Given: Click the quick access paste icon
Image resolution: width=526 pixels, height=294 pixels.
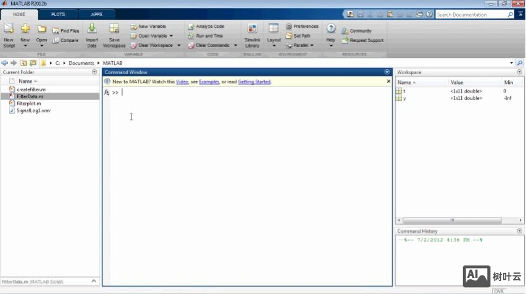Looking at the screenshot, I should tap(390, 14).
